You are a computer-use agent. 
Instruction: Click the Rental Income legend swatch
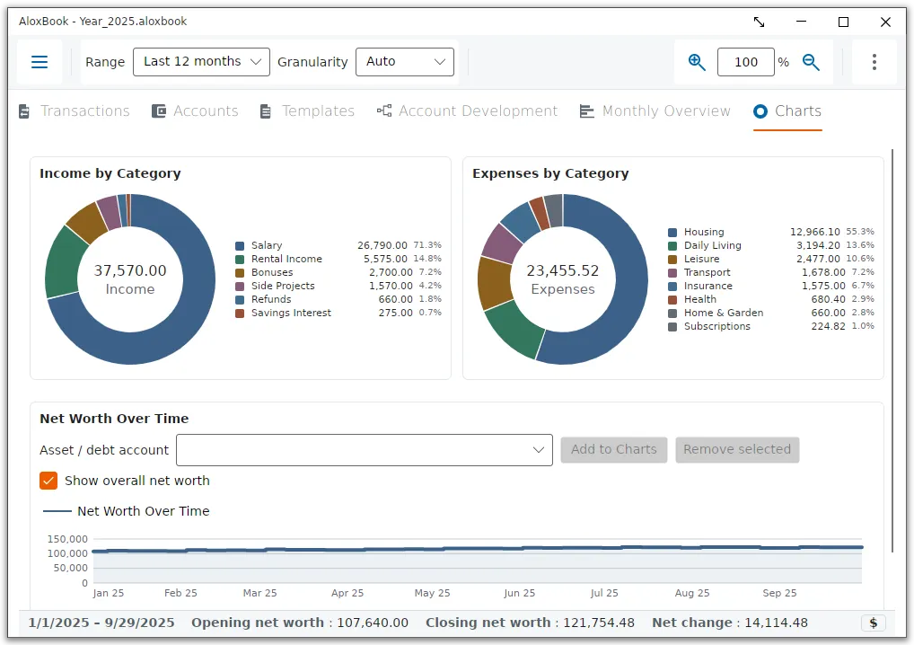240,259
